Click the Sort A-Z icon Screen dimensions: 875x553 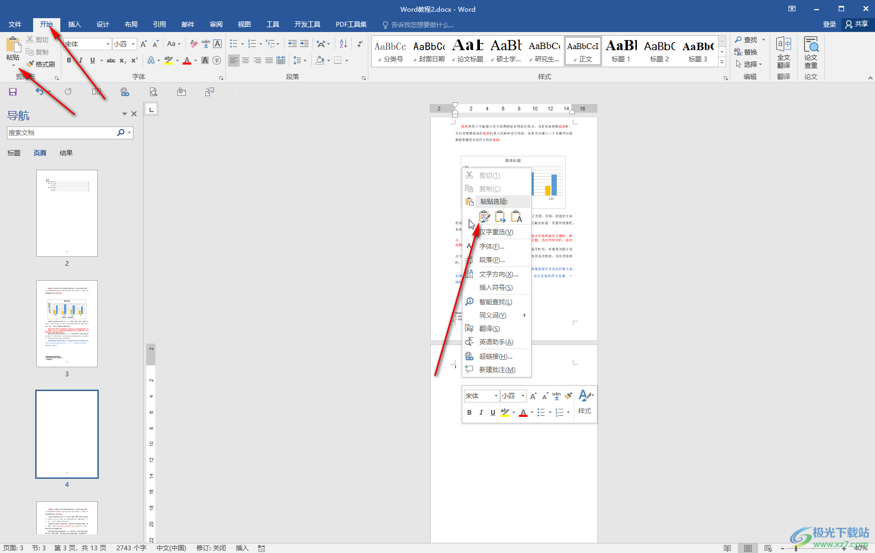pyautogui.click(x=343, y=44)
